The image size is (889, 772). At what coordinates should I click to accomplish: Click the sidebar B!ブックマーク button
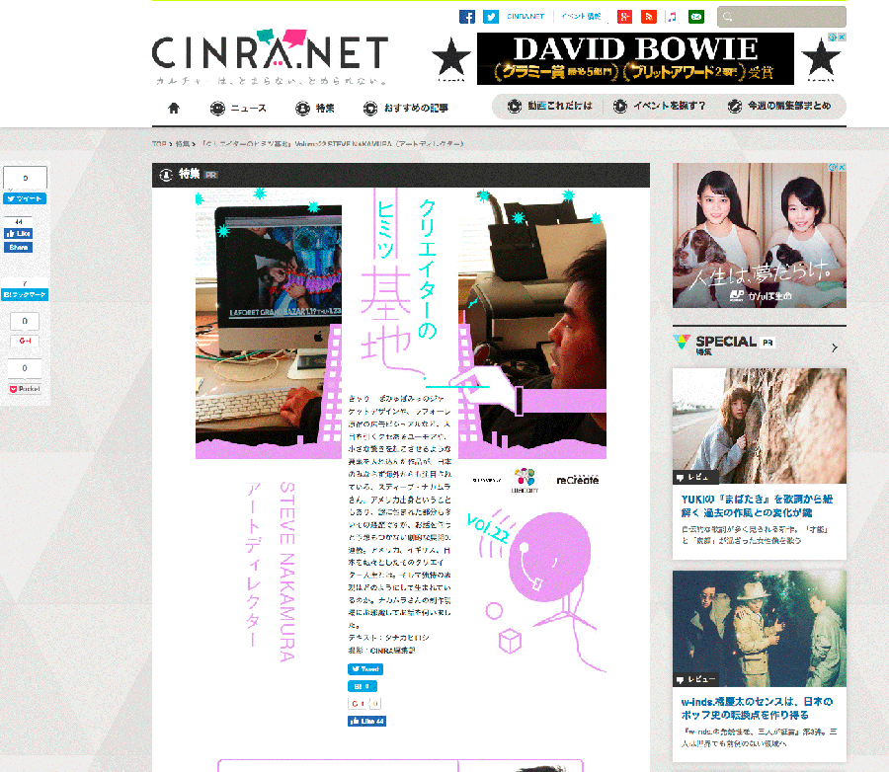pos(25,295)
